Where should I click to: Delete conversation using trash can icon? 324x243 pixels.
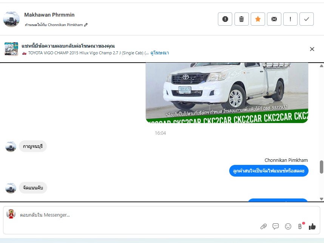coord(241,19)
